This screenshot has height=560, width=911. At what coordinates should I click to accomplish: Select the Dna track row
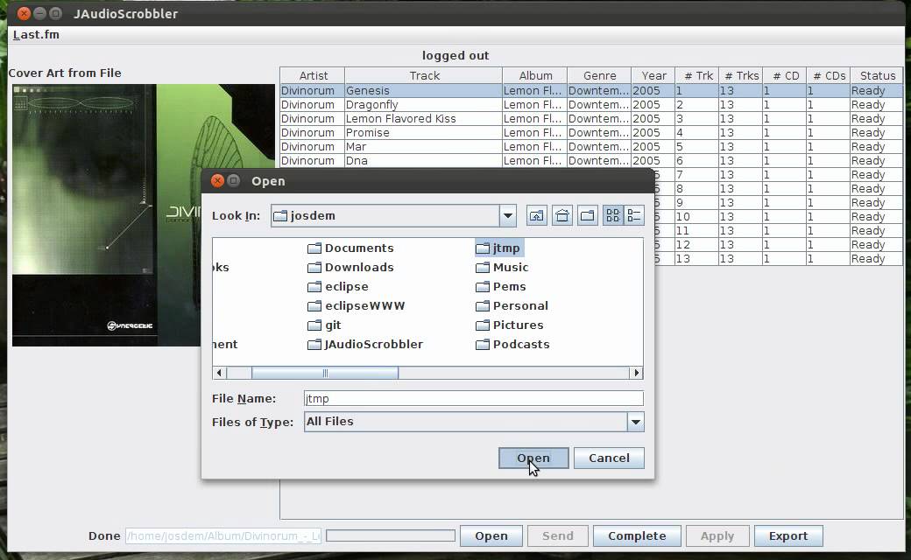click(x=591, y=161)
